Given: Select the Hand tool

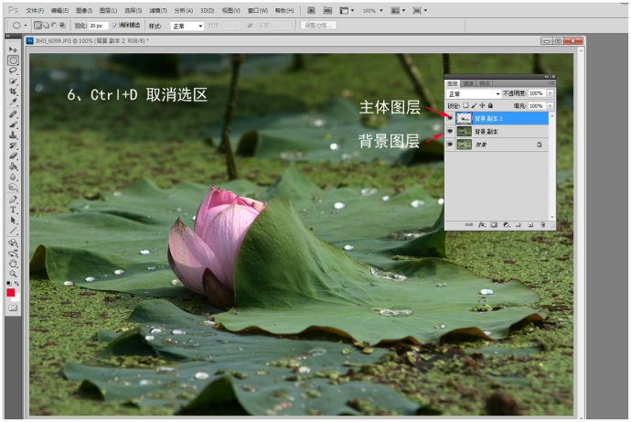Looking at the screenshot, I should [x=13, y=264].
